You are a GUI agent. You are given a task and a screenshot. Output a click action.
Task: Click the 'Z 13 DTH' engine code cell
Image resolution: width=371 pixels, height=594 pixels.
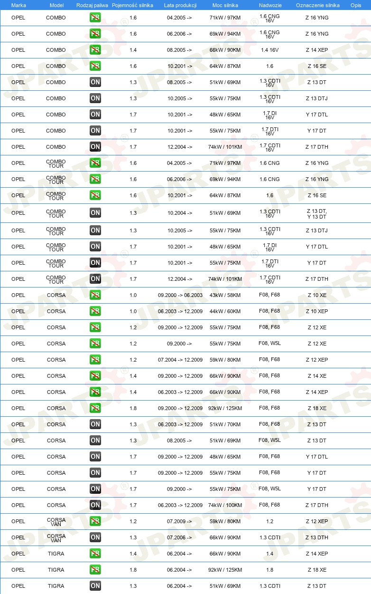pos(317,537)
